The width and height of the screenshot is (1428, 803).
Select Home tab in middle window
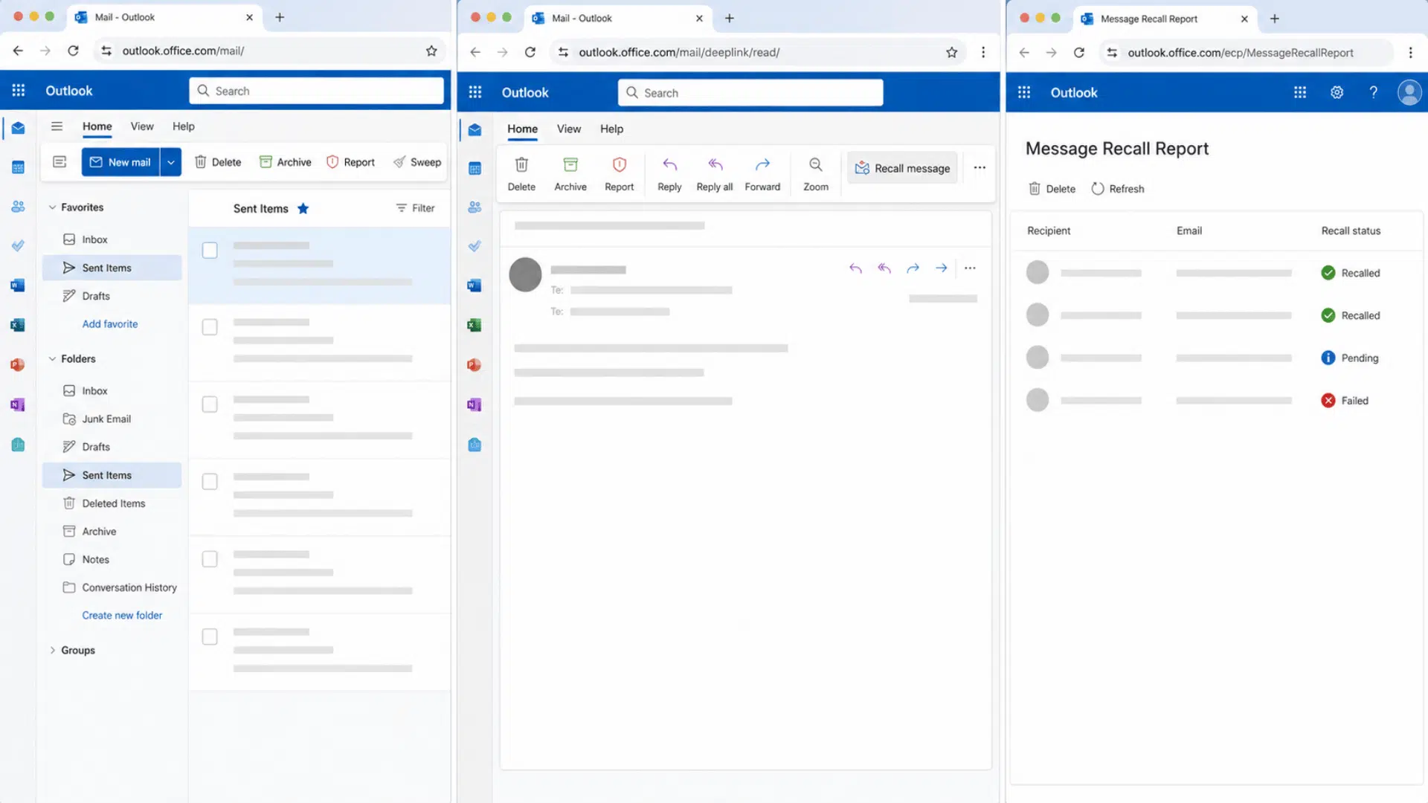522,129
